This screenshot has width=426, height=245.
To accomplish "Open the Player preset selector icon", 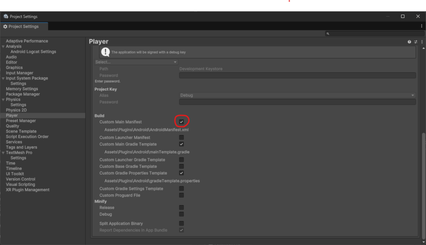I will pos(416,42).
